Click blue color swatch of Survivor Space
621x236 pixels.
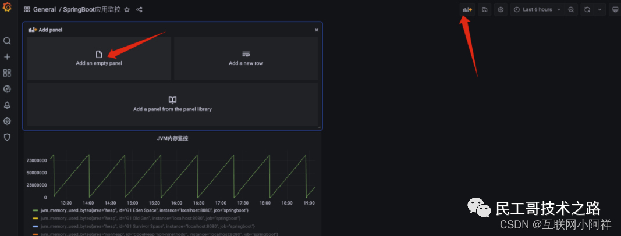click(36, 227)
